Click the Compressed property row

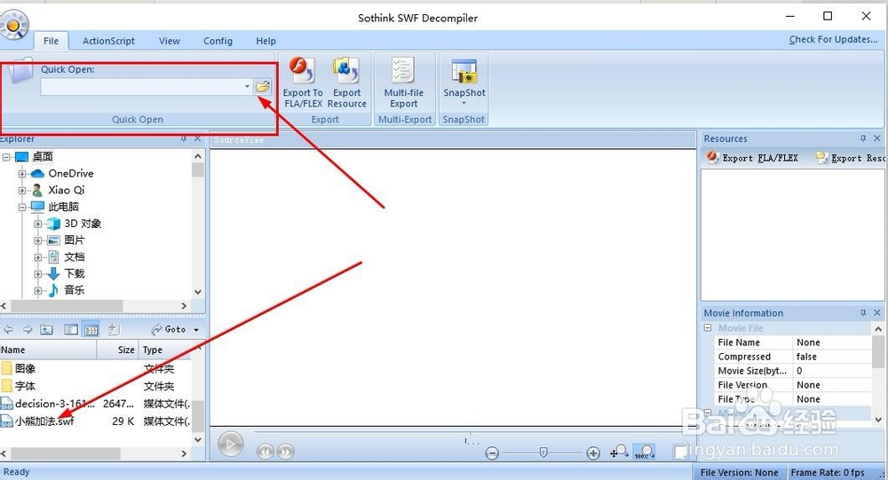[793, 357]
